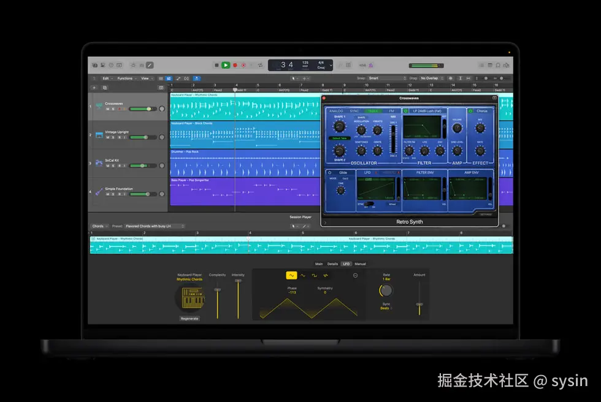Toggle the Chorus effect power button
The image size is (601, 402).
tap(470, 111)
